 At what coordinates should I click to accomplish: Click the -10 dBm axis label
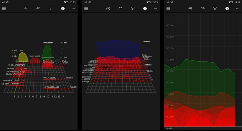coord(170,25)
